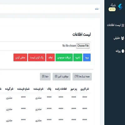Screen dimensions: 125x125
Task: Click the Choose File button
Action: (x=83, y=46)
